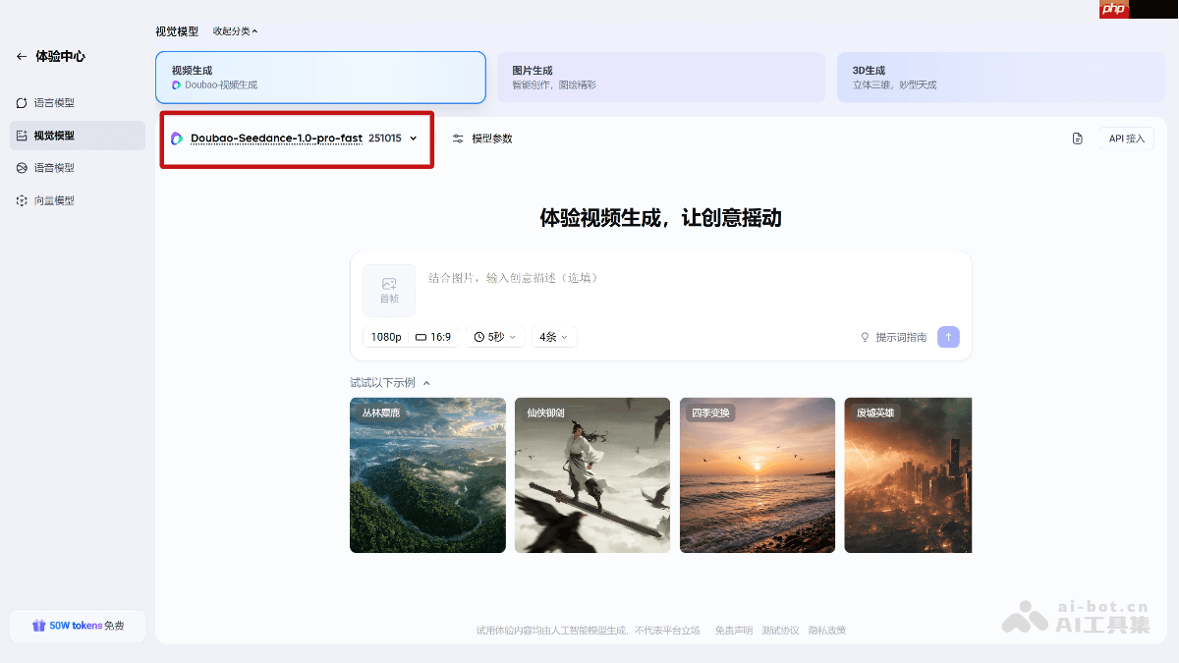Click the 提示词指南 lightbulb icon
This screenshot has width=1179, height=663.
[866, 337]
